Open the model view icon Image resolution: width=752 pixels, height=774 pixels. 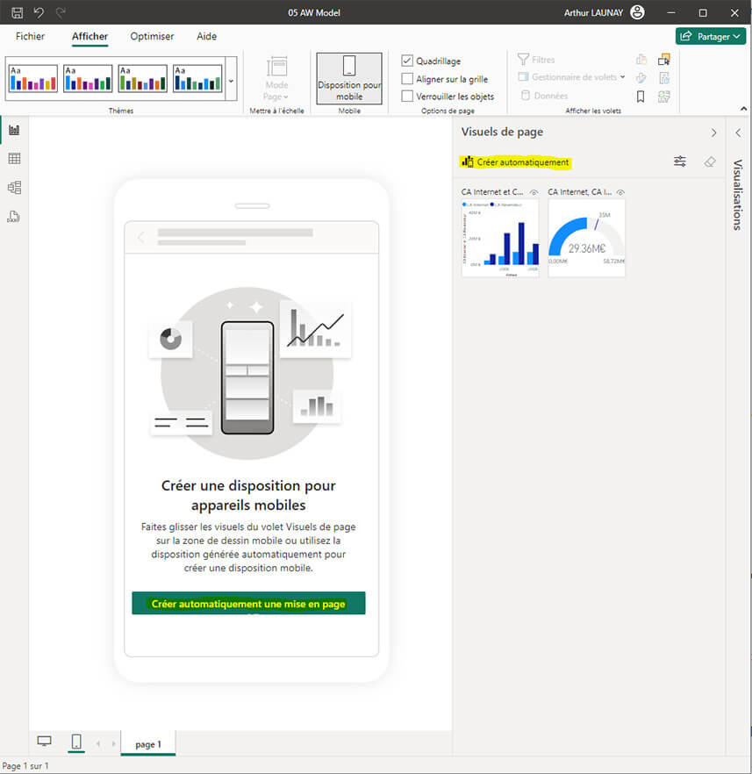13,187
